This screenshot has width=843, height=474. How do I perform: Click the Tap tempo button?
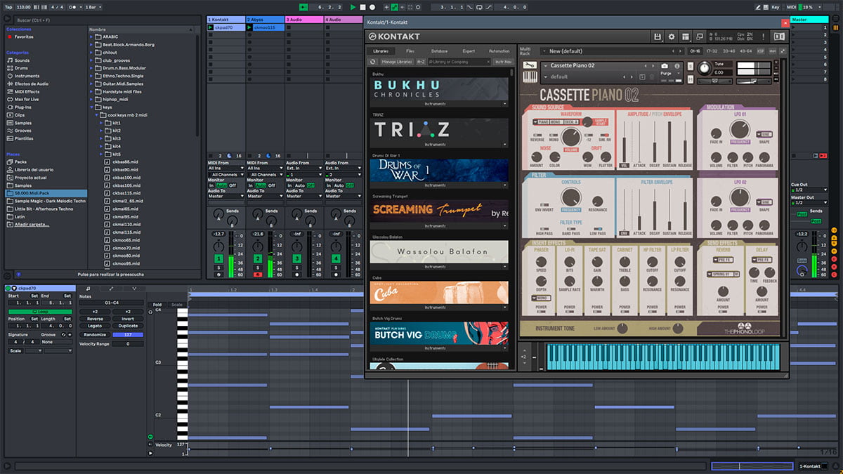point(8,7)
